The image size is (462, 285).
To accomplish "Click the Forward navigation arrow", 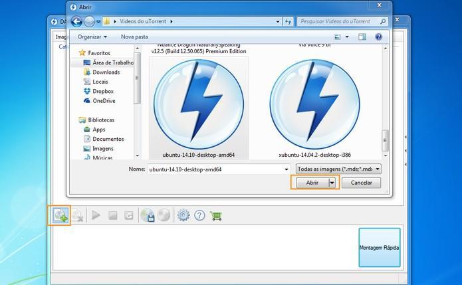I will (89, 21).
